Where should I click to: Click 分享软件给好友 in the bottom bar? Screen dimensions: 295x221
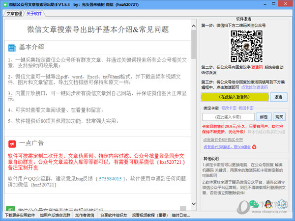tap(114, 215)
